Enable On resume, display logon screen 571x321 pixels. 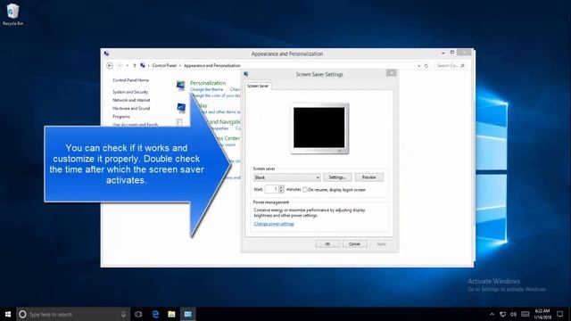click(x=305, y=190)
